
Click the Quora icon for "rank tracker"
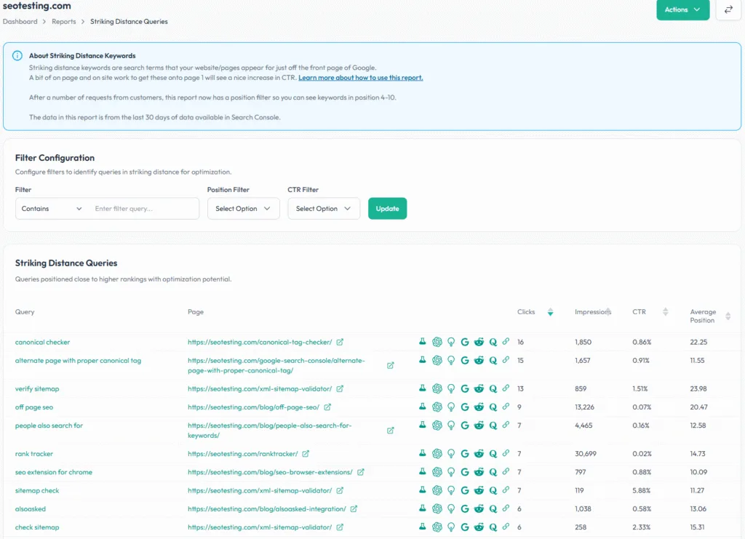pyautogui.click(x=493, y=454)
